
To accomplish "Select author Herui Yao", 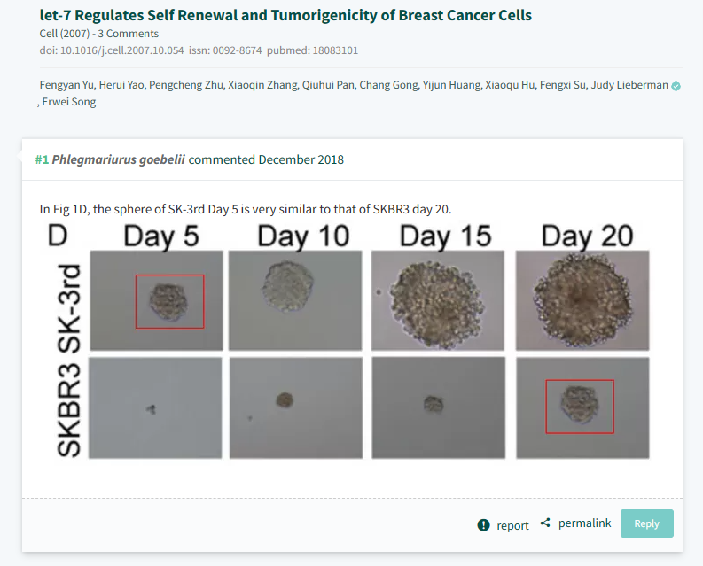I will (121, 85).
